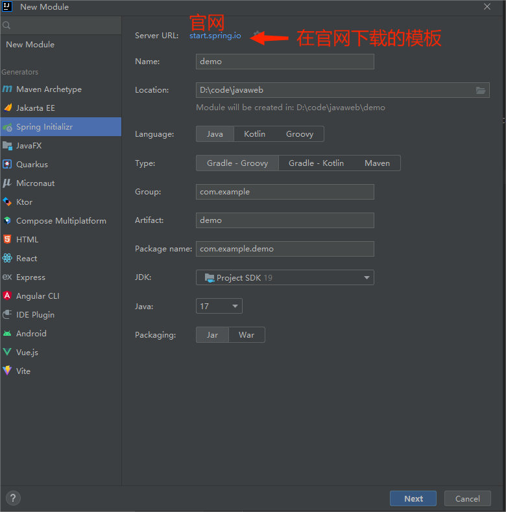This screenshot has width=506, height=512.
Task: Click the Package name field
Action: click(285, 249)
